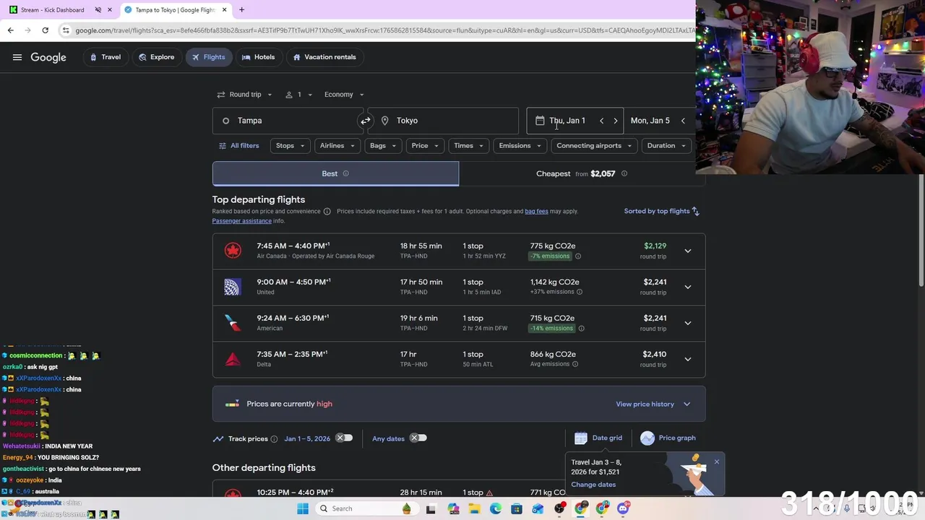Open Microsoft Edge from the taskbar
Image resolution: width=925 pixels, height=520 pixels.
(495, 508)
